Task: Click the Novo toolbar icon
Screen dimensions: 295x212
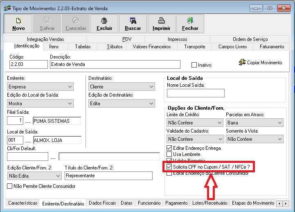Action: pyautogui.click(x=18, y=20)
